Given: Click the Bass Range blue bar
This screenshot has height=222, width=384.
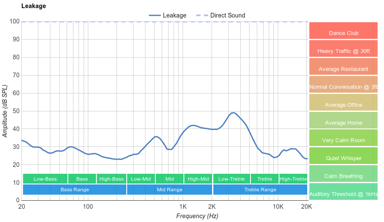Looking at the screenshot, I should (x=75, y=190).
